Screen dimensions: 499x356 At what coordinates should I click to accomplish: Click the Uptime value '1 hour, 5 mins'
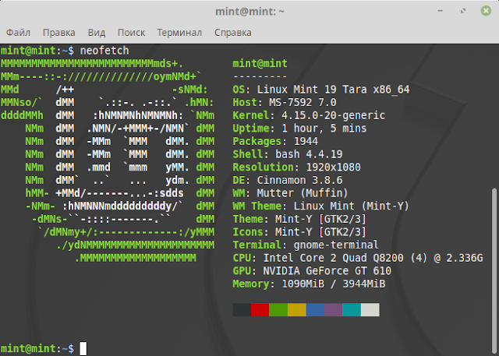point(324,129)
